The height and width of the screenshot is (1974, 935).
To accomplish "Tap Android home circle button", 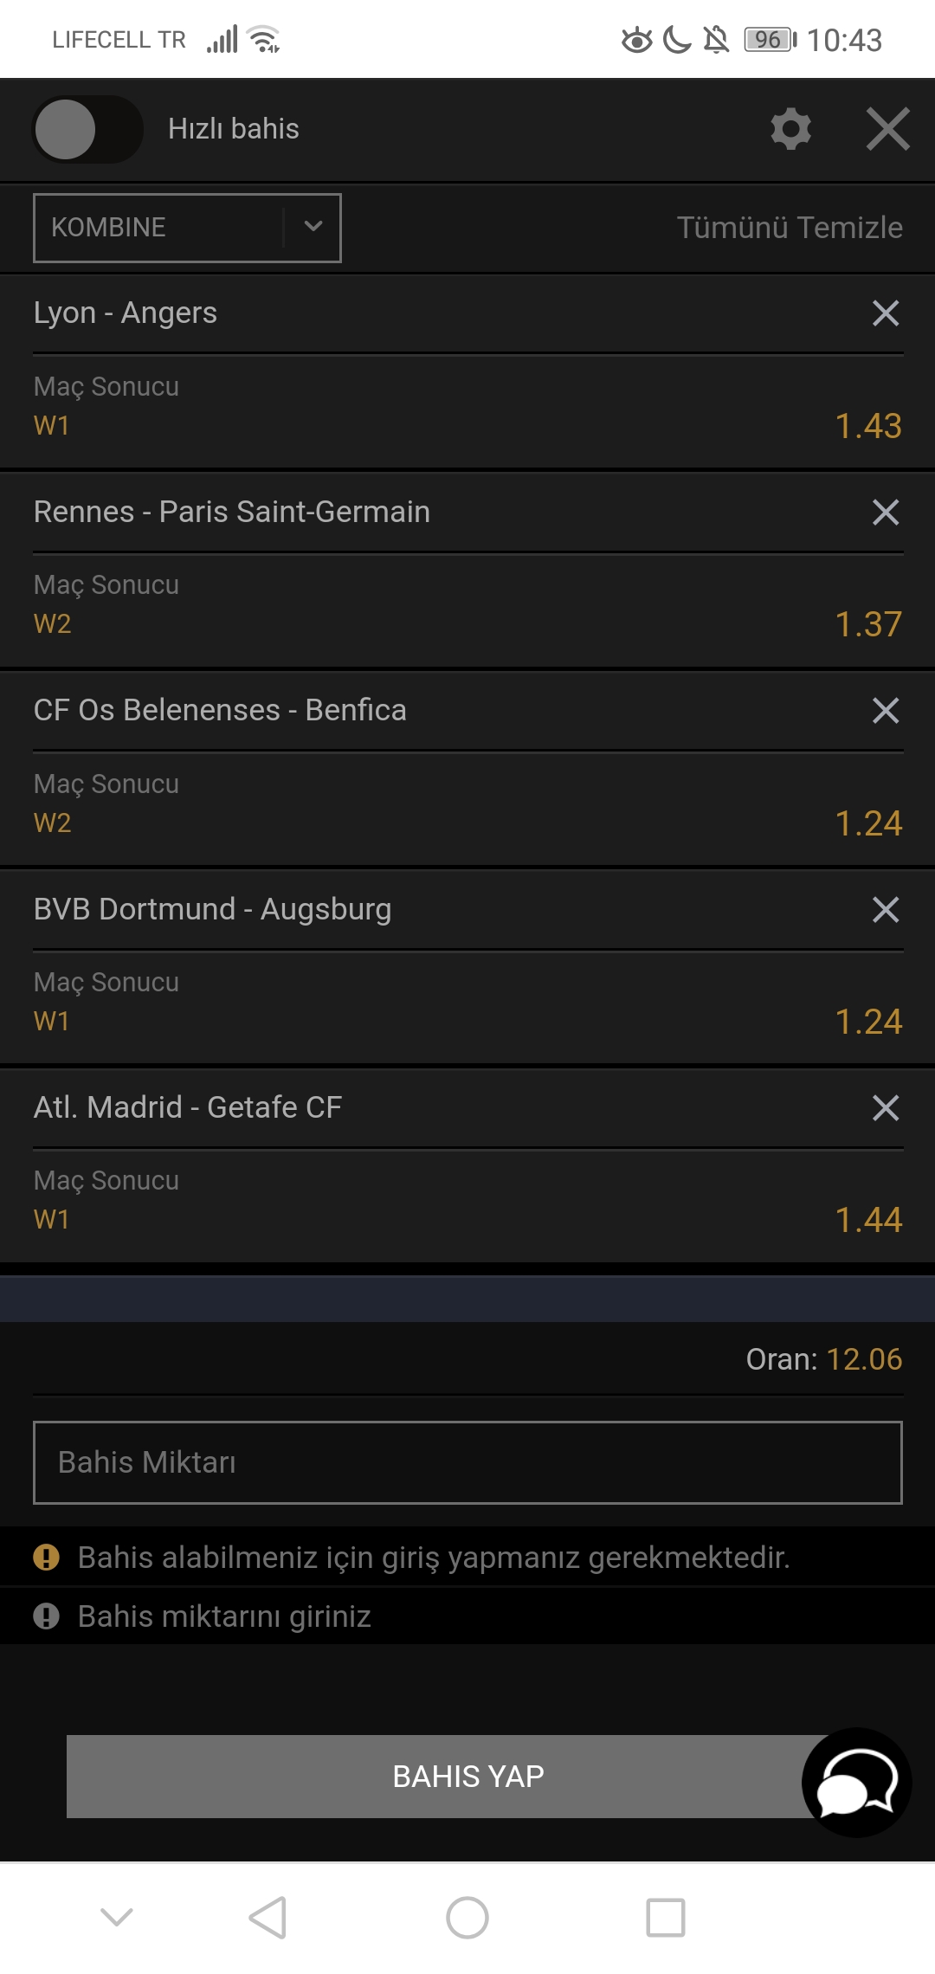I will point(467,1918).
